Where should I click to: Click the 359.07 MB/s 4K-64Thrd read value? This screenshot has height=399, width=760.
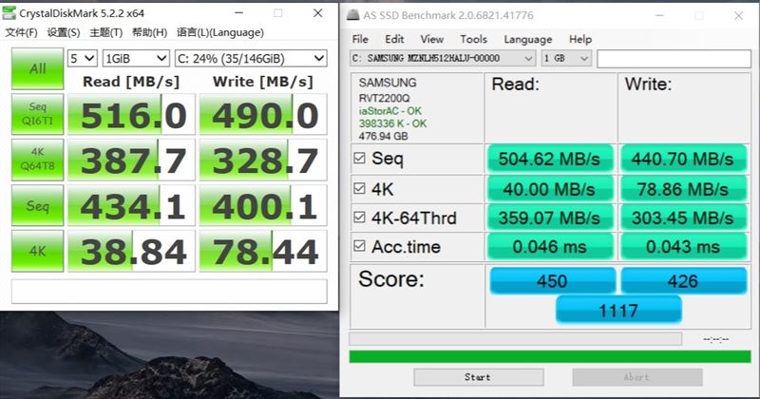tap(550, 218)
